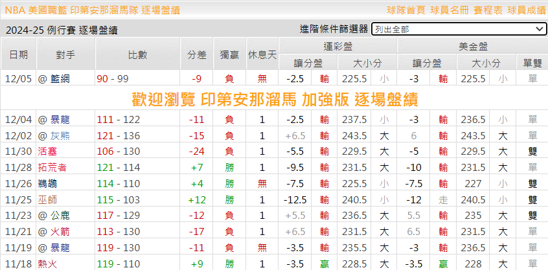Click the -24 point difference cell

coord(197,152)
